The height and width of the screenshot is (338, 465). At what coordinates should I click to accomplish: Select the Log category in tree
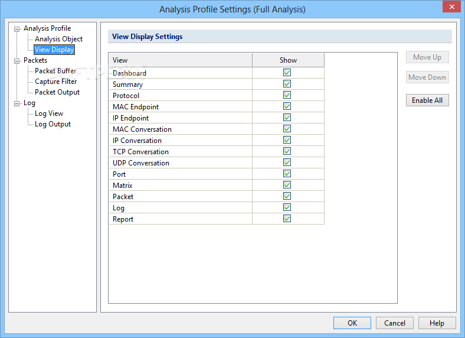30,103
